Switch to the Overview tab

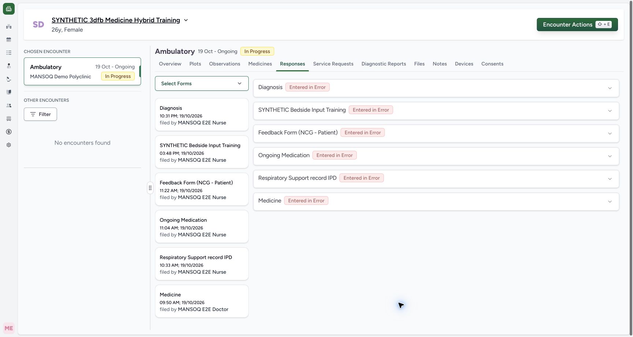(170, 64)
